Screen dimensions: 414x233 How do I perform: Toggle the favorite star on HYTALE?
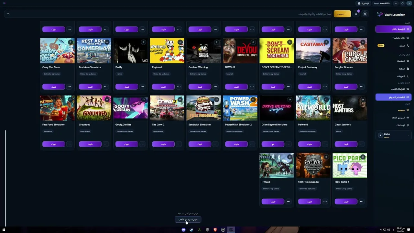click(x=289, y=157)
